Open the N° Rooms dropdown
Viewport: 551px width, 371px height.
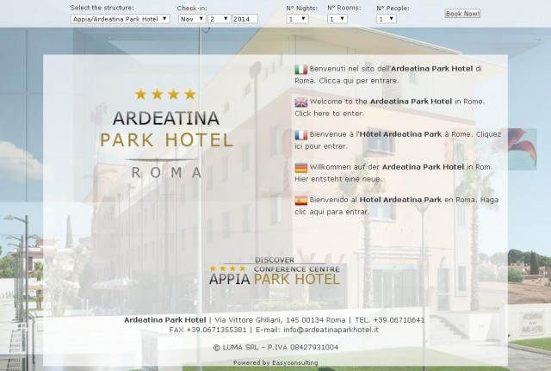(x=337, y=19)
